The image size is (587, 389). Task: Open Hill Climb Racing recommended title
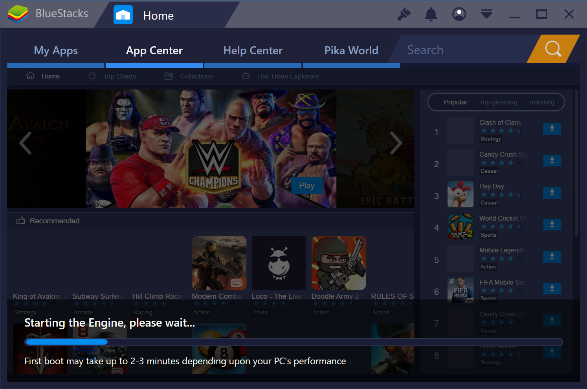click(x=159, y=296)
